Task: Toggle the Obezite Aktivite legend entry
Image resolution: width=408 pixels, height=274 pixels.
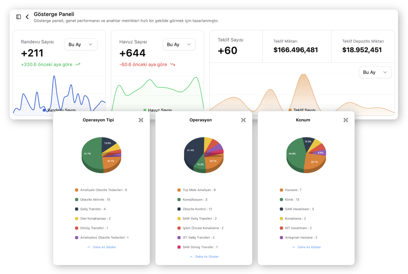Action: pyautogui.click(x=95, y=200)
